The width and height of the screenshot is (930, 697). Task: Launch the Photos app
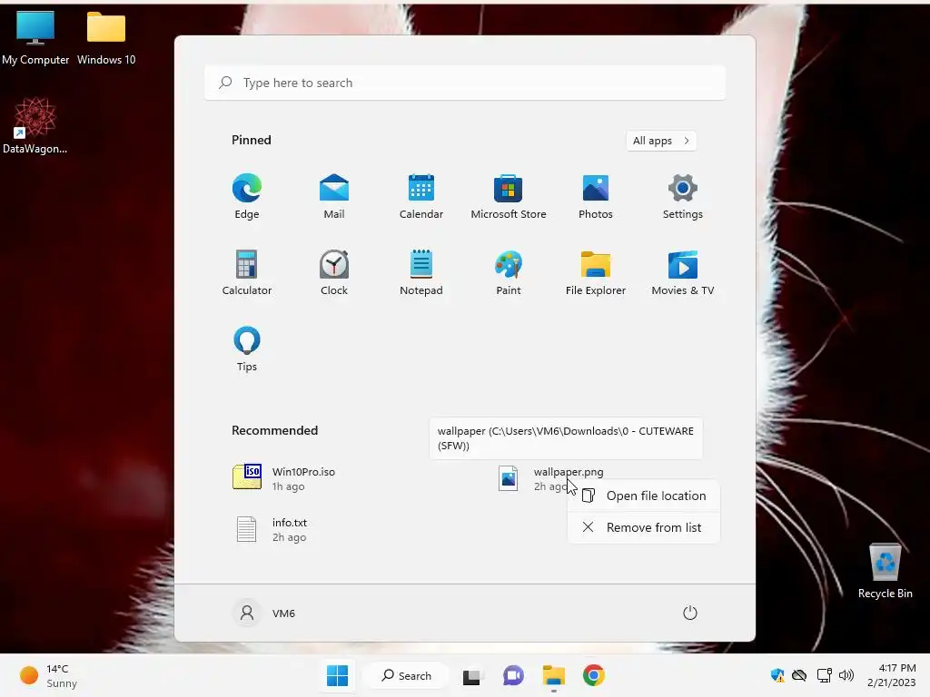[596, 196]
